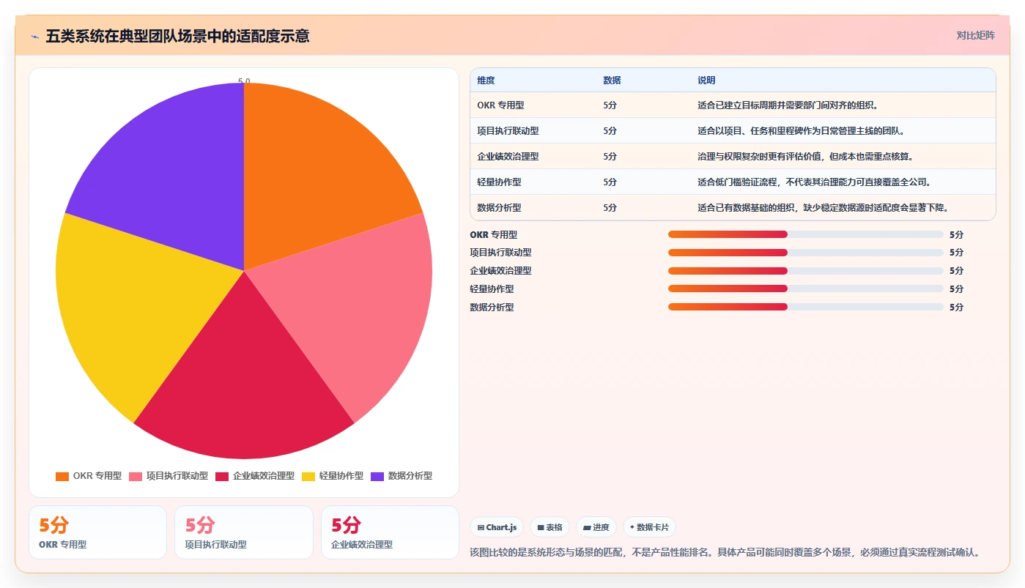1025x588 pixels.
Task: Toggle the OKR 专用型 legend swatch
Action: click(62, 476)
